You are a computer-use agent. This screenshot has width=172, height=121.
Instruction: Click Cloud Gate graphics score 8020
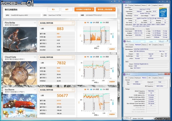59,68
